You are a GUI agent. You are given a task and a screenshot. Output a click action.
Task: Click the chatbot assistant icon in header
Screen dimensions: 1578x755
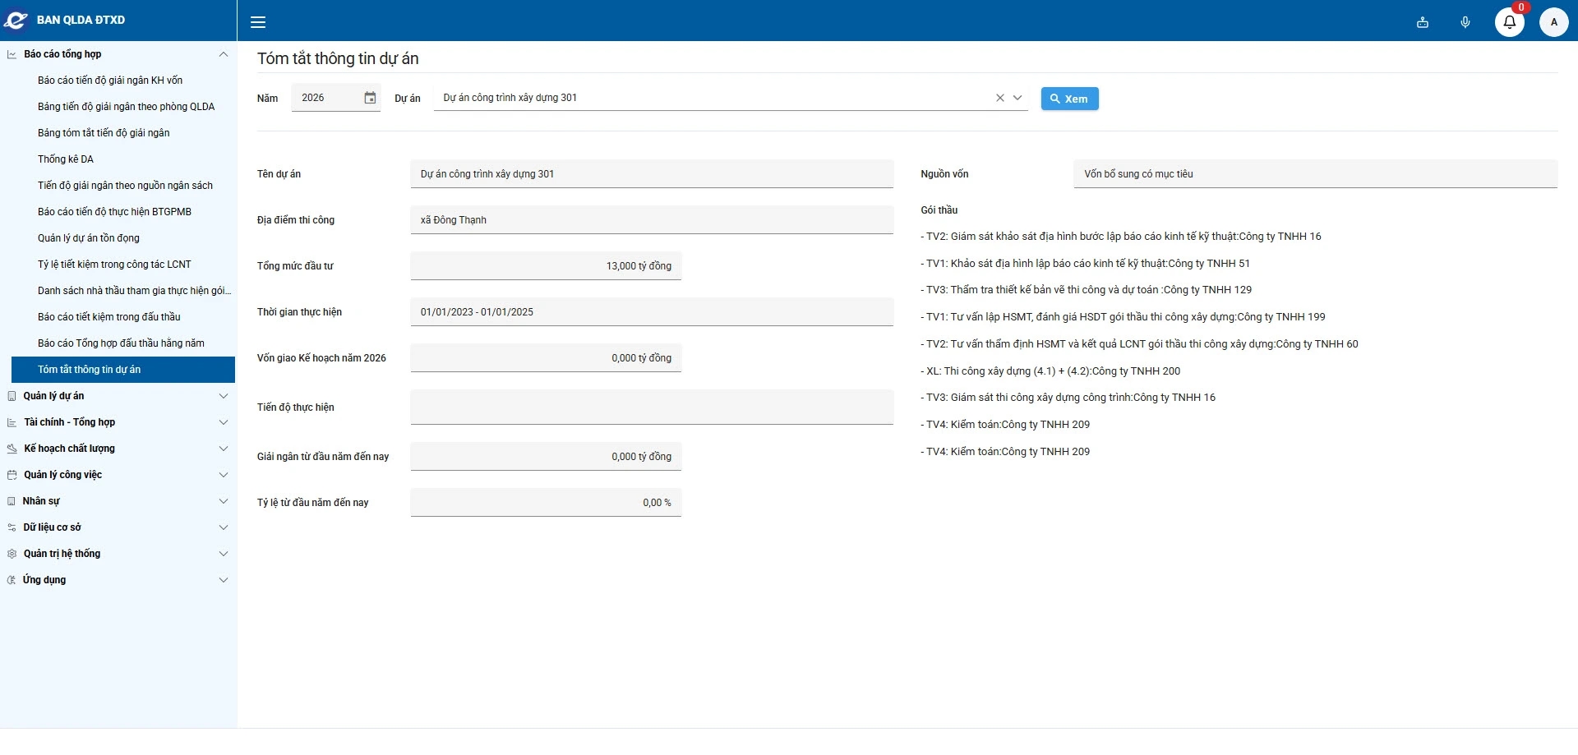click(1422, 22)
